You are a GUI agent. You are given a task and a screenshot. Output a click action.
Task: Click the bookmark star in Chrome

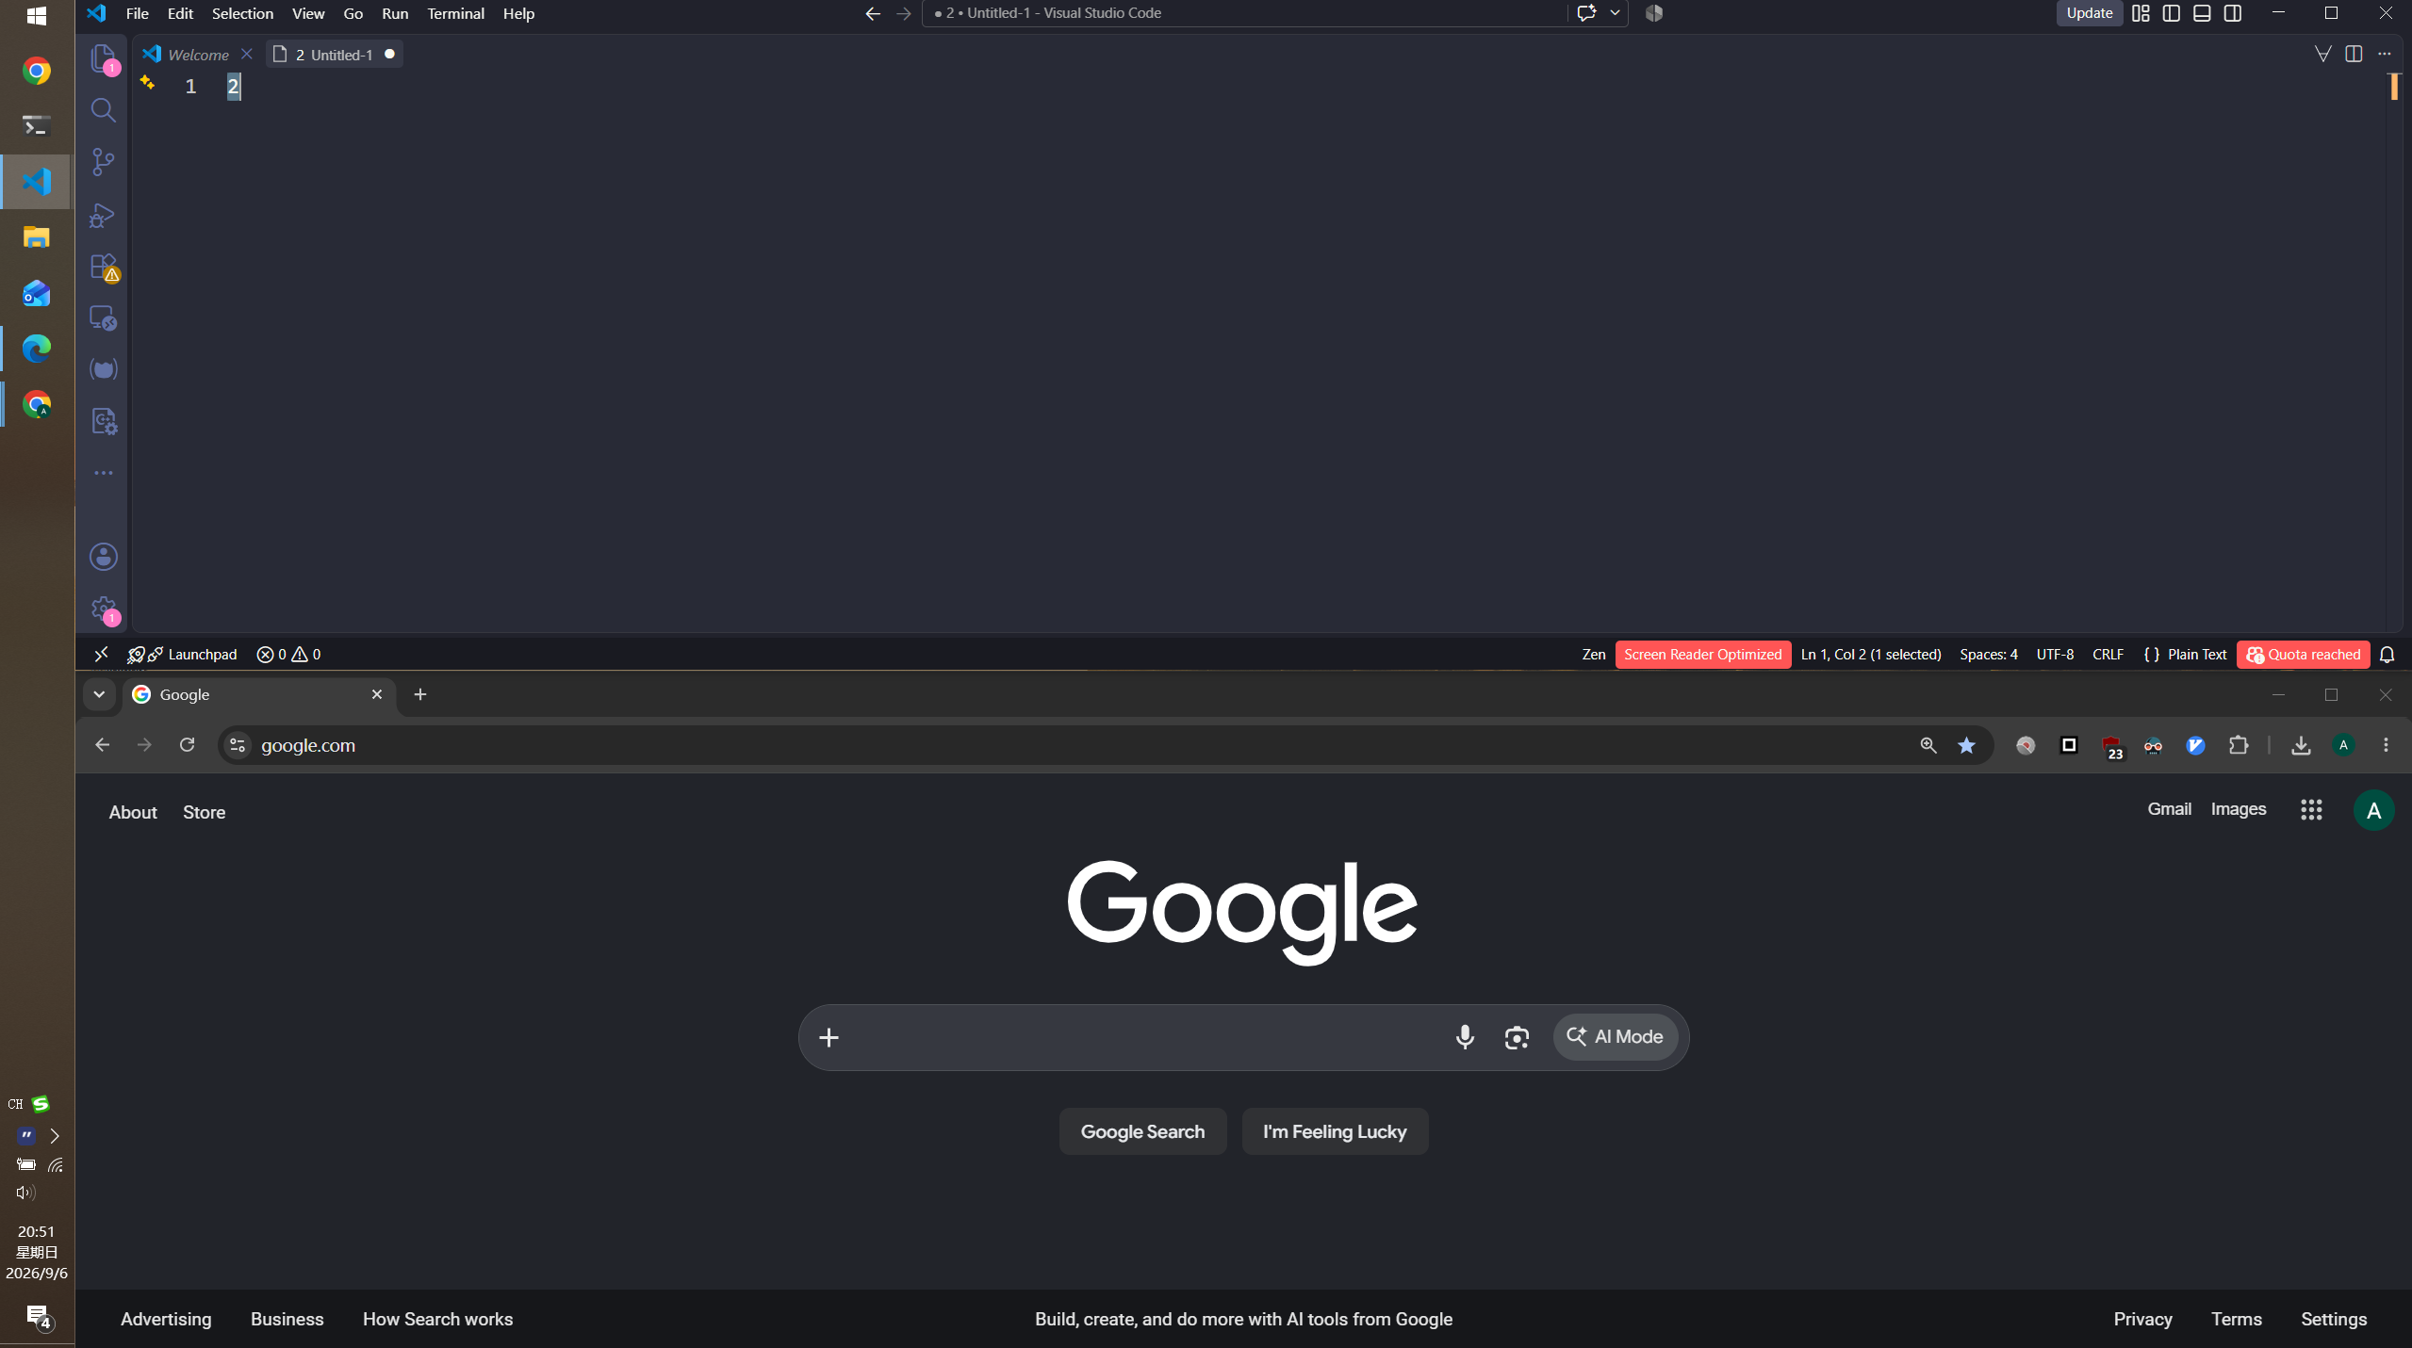(1966, 745)
